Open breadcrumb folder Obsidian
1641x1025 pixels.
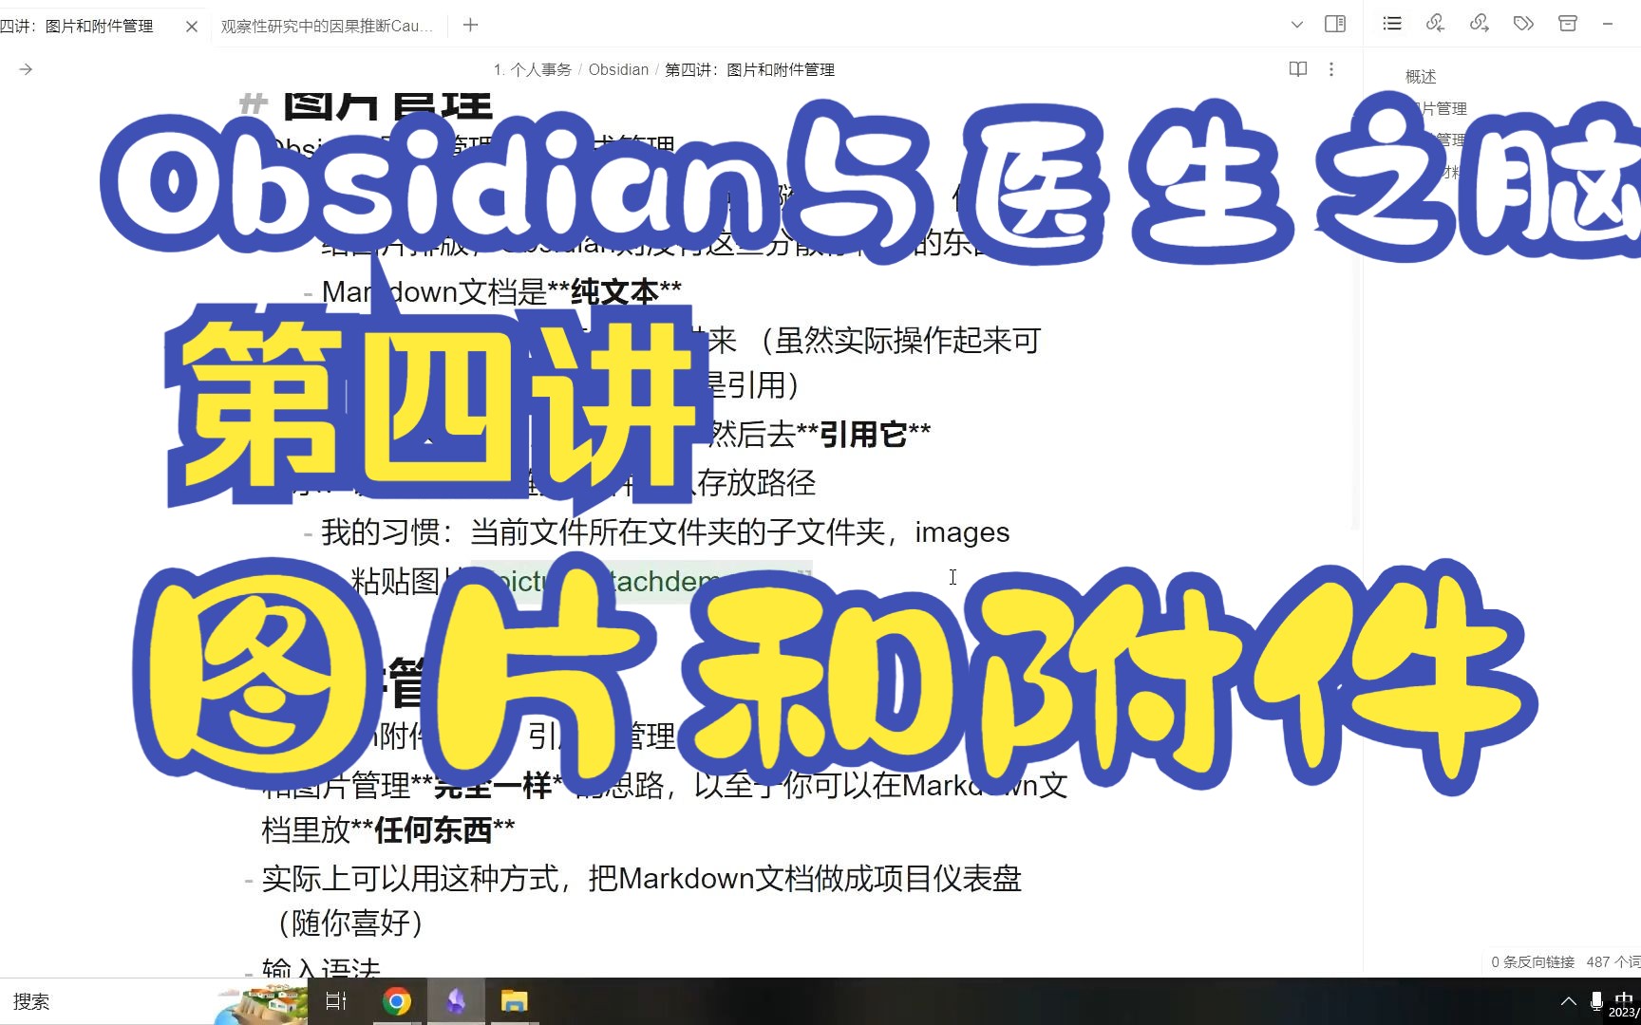point(618,69)
